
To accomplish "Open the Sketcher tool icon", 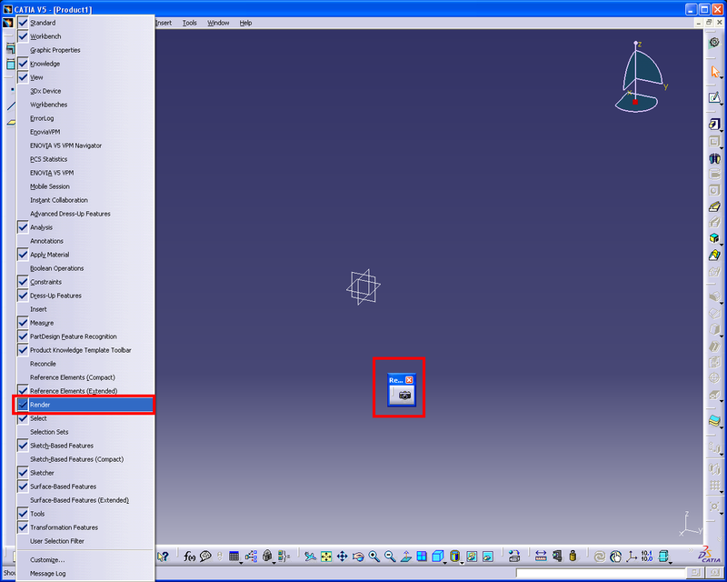I will (x=714, y=97).
